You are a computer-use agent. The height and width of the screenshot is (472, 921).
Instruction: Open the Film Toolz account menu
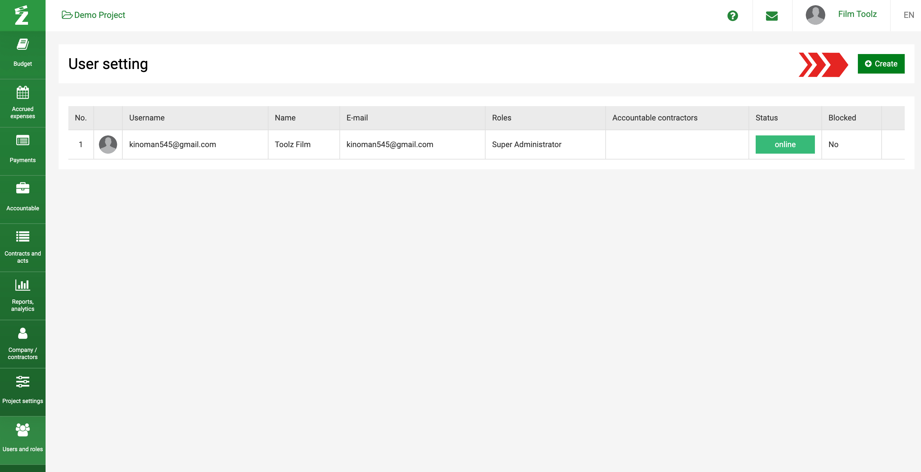click(x=857, y=14)
